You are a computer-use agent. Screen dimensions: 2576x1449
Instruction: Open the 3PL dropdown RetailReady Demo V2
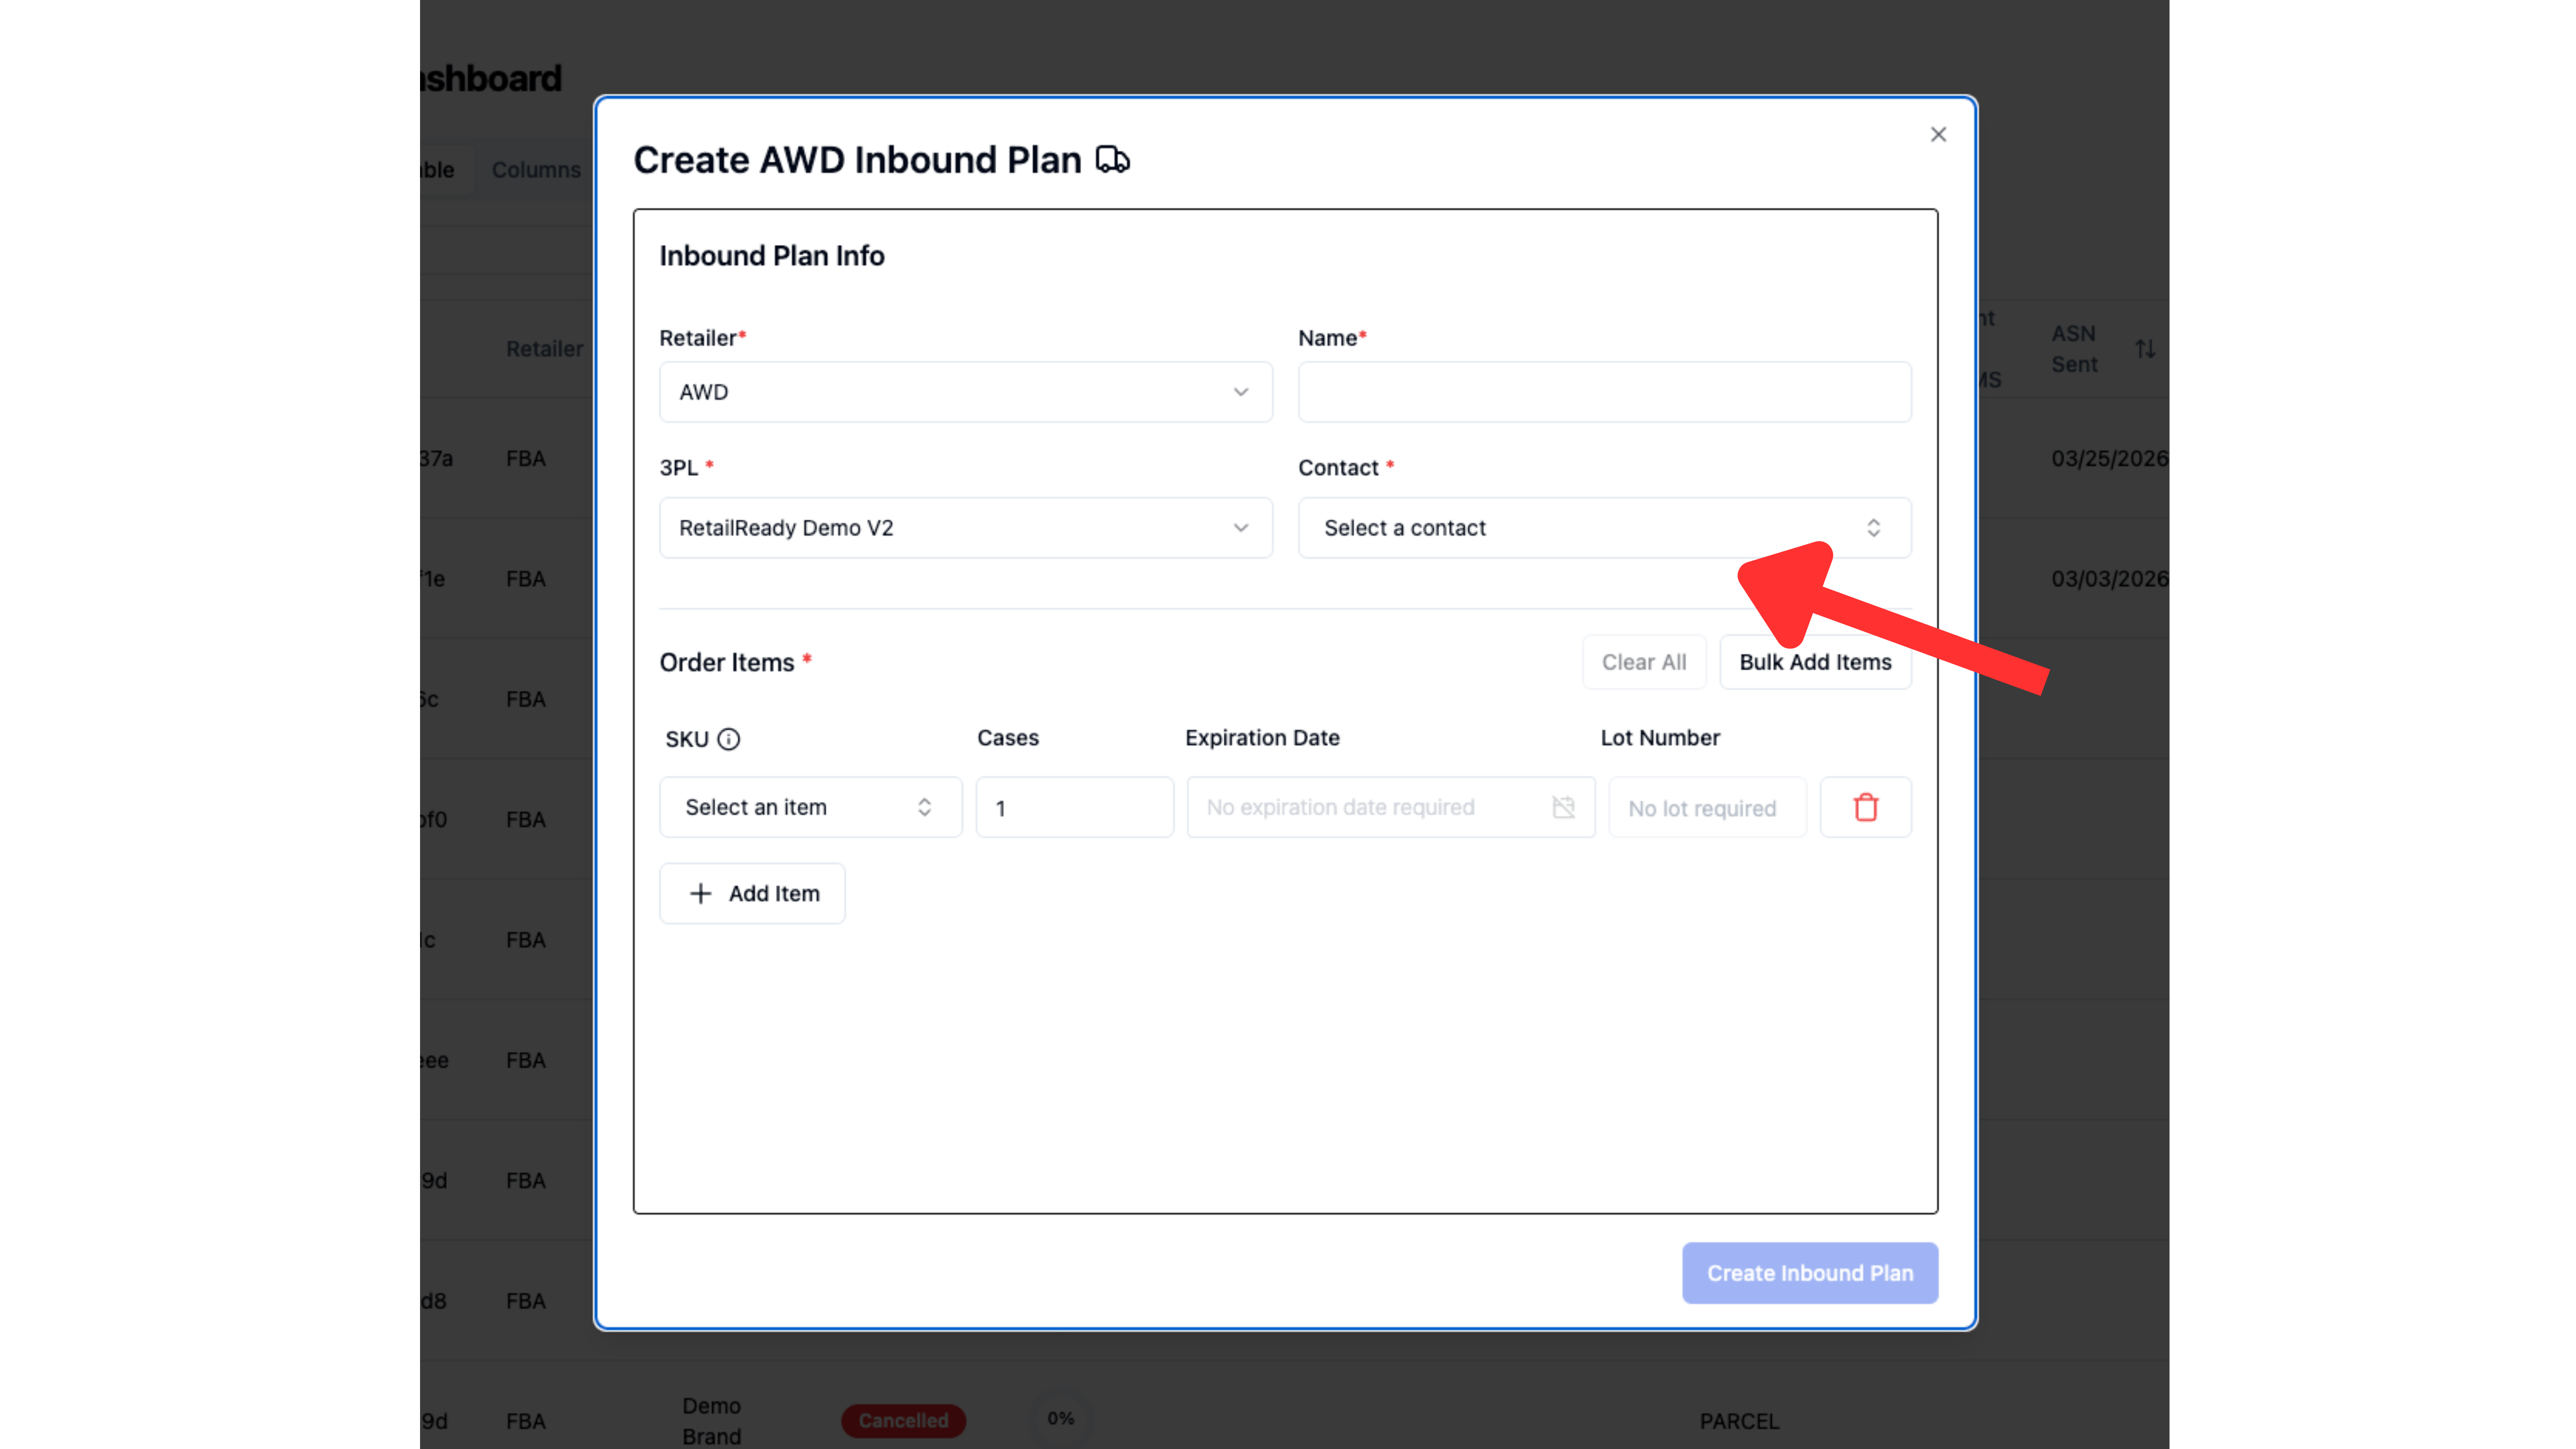click(965, 528)
